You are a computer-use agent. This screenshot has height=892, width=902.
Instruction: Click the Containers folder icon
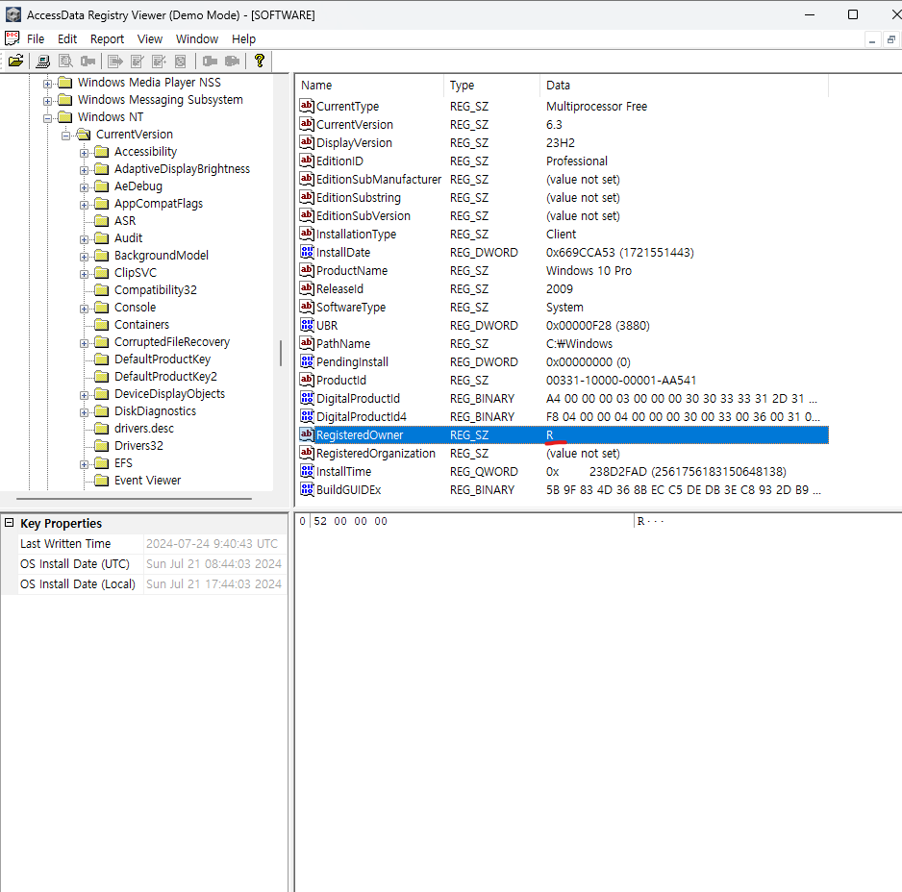(101, 324)
